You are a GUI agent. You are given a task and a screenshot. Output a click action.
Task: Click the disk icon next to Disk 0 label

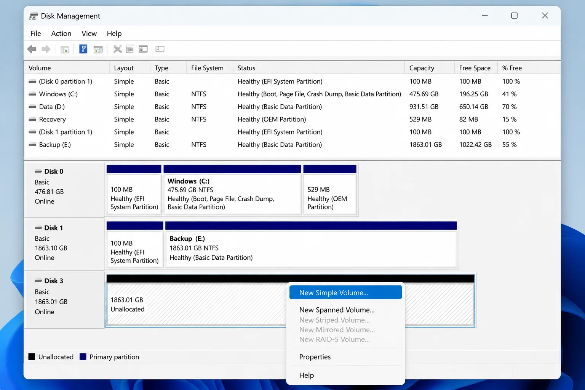pos(38,171)
